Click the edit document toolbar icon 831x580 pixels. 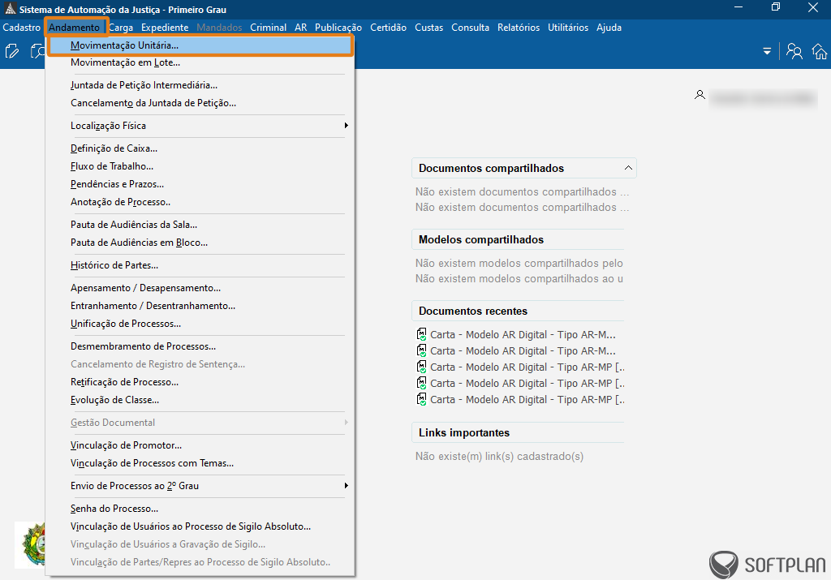(11, 51)
